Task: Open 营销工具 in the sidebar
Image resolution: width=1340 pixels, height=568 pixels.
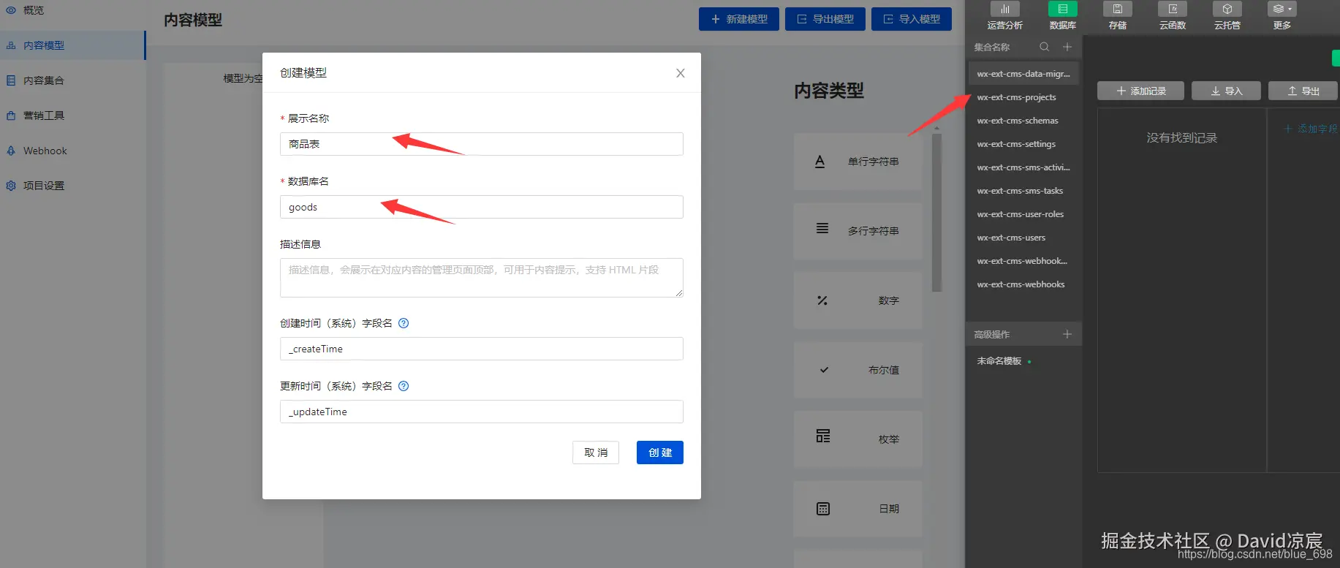Action: [x=44, y=116]
